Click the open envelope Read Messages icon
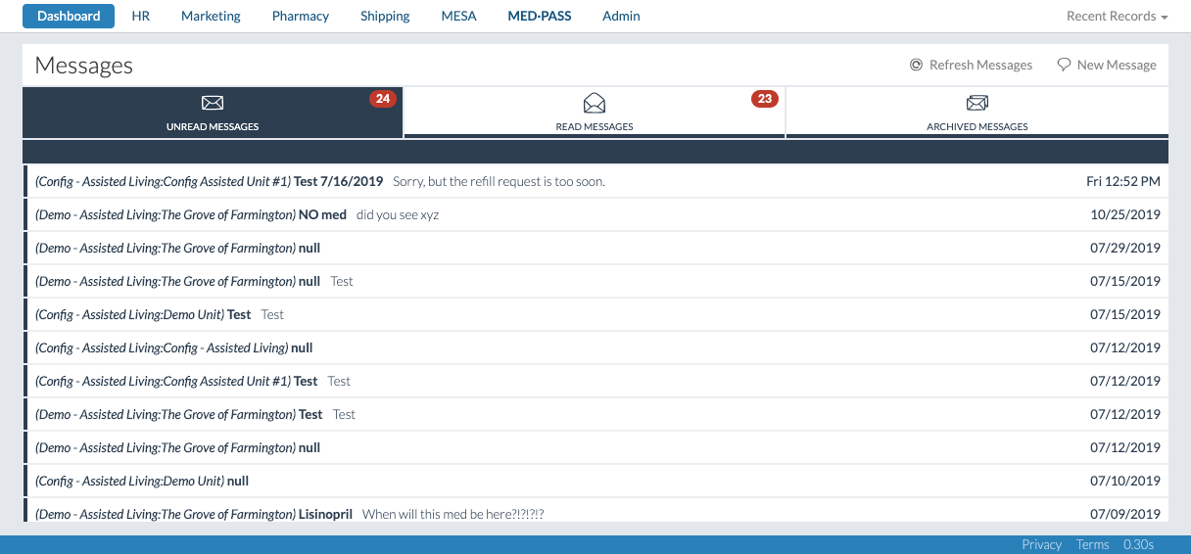Viewport: 1191px width, 554px height. (x=595, y=103)
